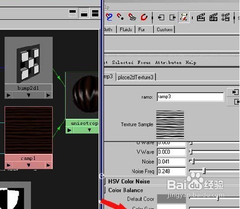Show top tab only in Hypershade
The height and width of the screenshot is (209, 240).
click(73, 13)
